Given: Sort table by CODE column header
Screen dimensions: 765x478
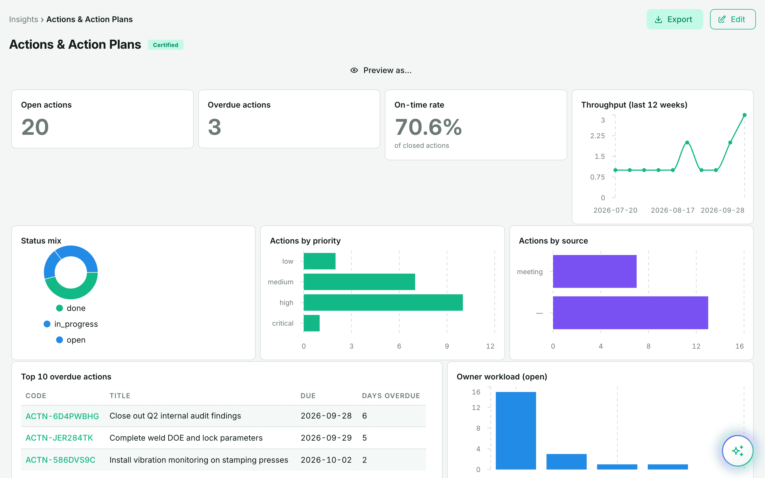Looking at the screenshot, I should pyautogui.click(x=36, y=396).
